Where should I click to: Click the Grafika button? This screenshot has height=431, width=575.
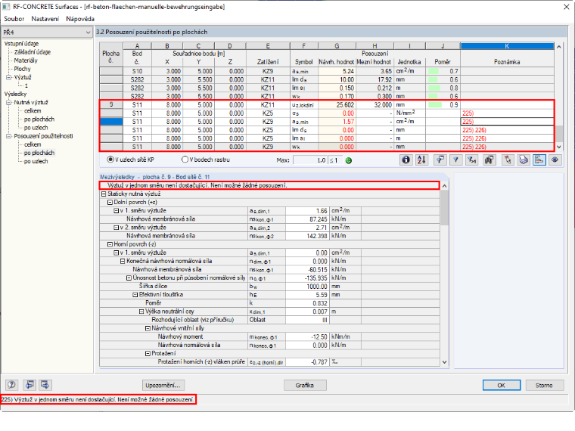click(x=305, y=385)
